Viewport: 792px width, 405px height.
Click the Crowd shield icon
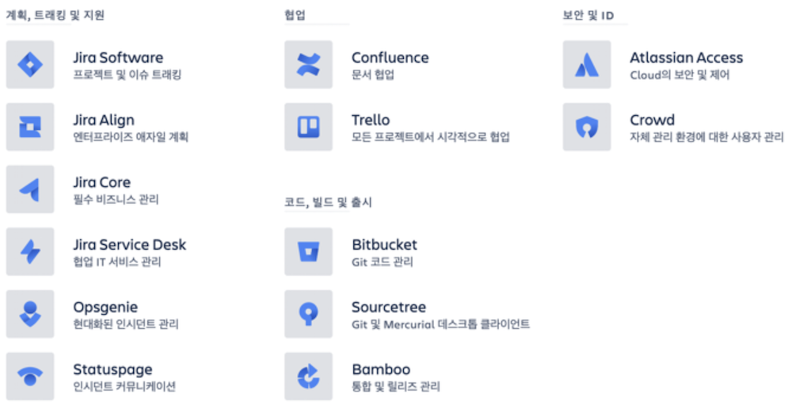[x=587, y=127]
